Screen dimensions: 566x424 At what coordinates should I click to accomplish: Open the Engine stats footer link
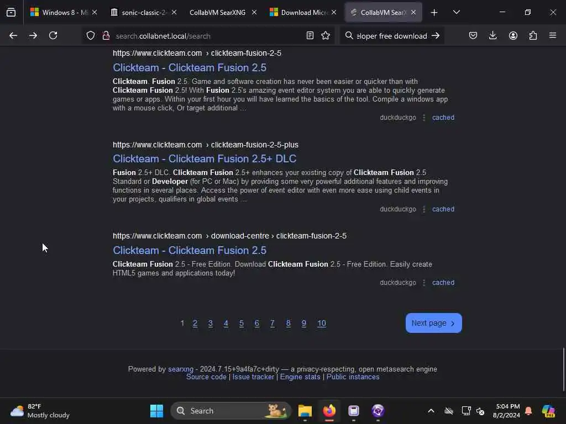pyautogui.click(x=300, y=377)
